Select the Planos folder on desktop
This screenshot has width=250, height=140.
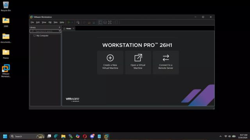pyautogui.click(x=6, y=54)
